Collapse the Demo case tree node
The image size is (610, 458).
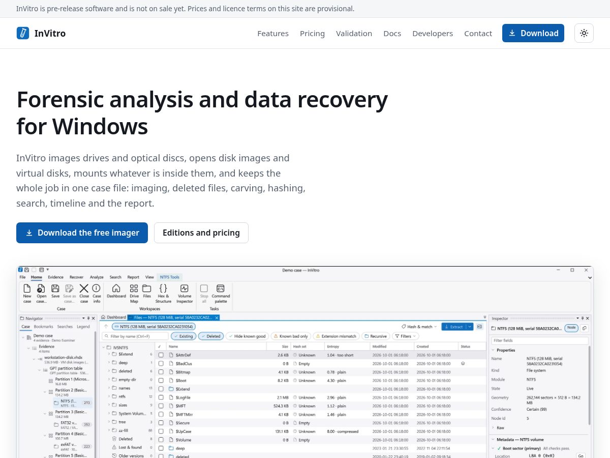[x=22, y=336]
